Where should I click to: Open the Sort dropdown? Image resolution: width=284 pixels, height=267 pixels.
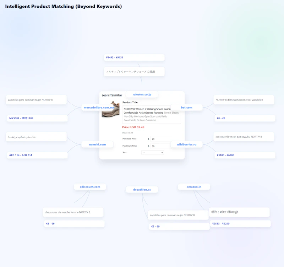pos(153,153)
